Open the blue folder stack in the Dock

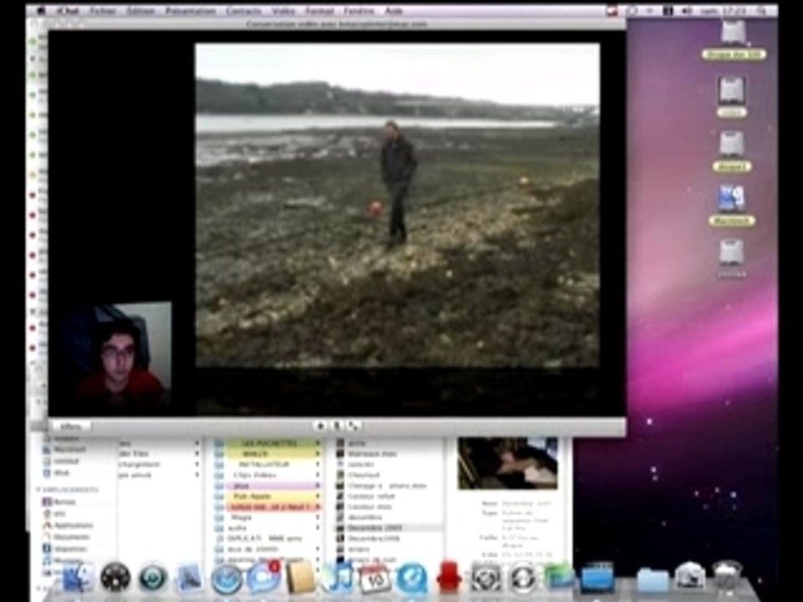tap(652, 579)
